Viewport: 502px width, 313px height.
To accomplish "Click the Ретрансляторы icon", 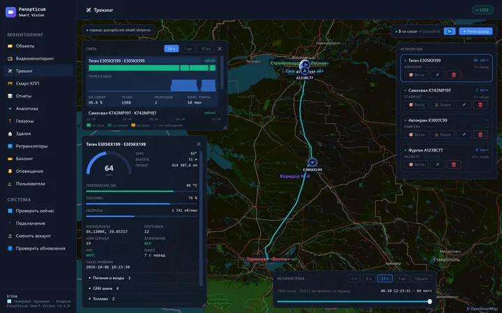I will 10,146.
